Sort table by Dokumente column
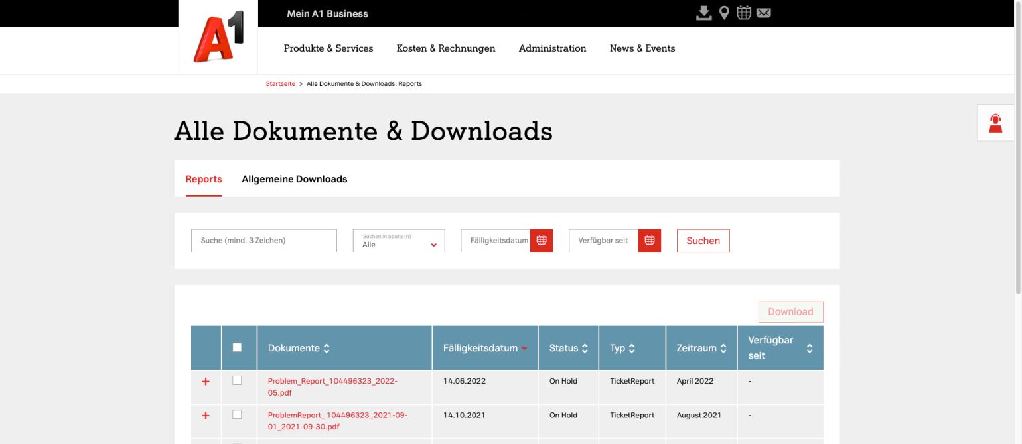The width and height of the screenshot is (1022, 444). 327,349
